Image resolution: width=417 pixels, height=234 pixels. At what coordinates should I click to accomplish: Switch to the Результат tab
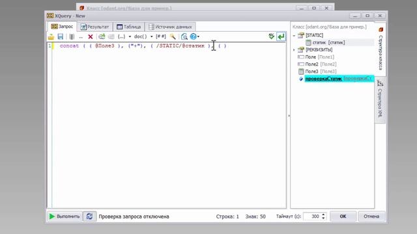(95, 27)
